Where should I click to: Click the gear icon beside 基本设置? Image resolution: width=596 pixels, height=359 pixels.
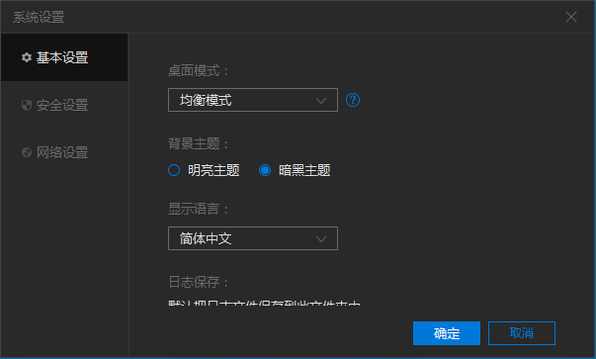click(27, 57)
